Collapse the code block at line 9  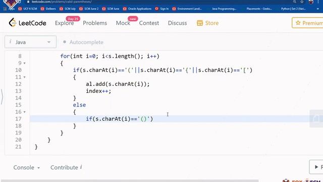click(x=25, y=63)
